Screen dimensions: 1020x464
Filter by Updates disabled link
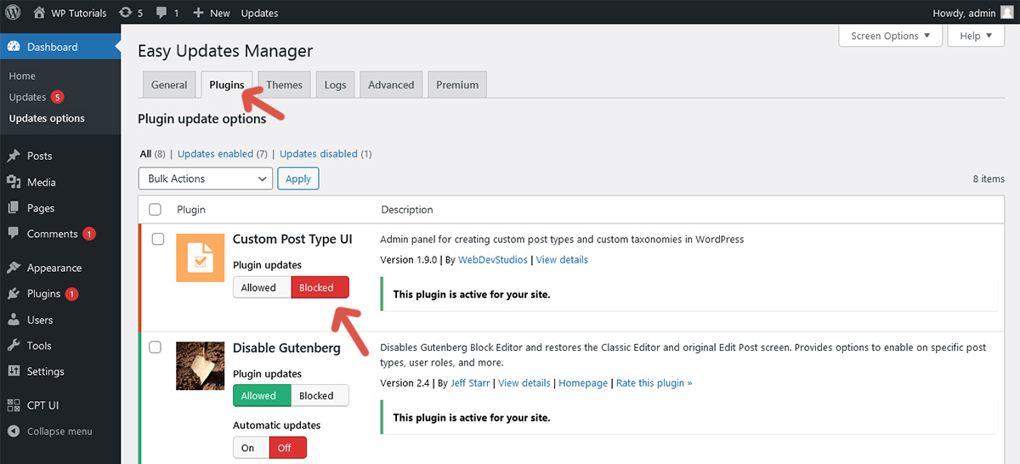[x=319, y=154]
